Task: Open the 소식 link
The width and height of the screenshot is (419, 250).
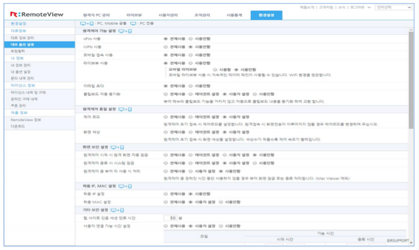Action: (342, 7)
